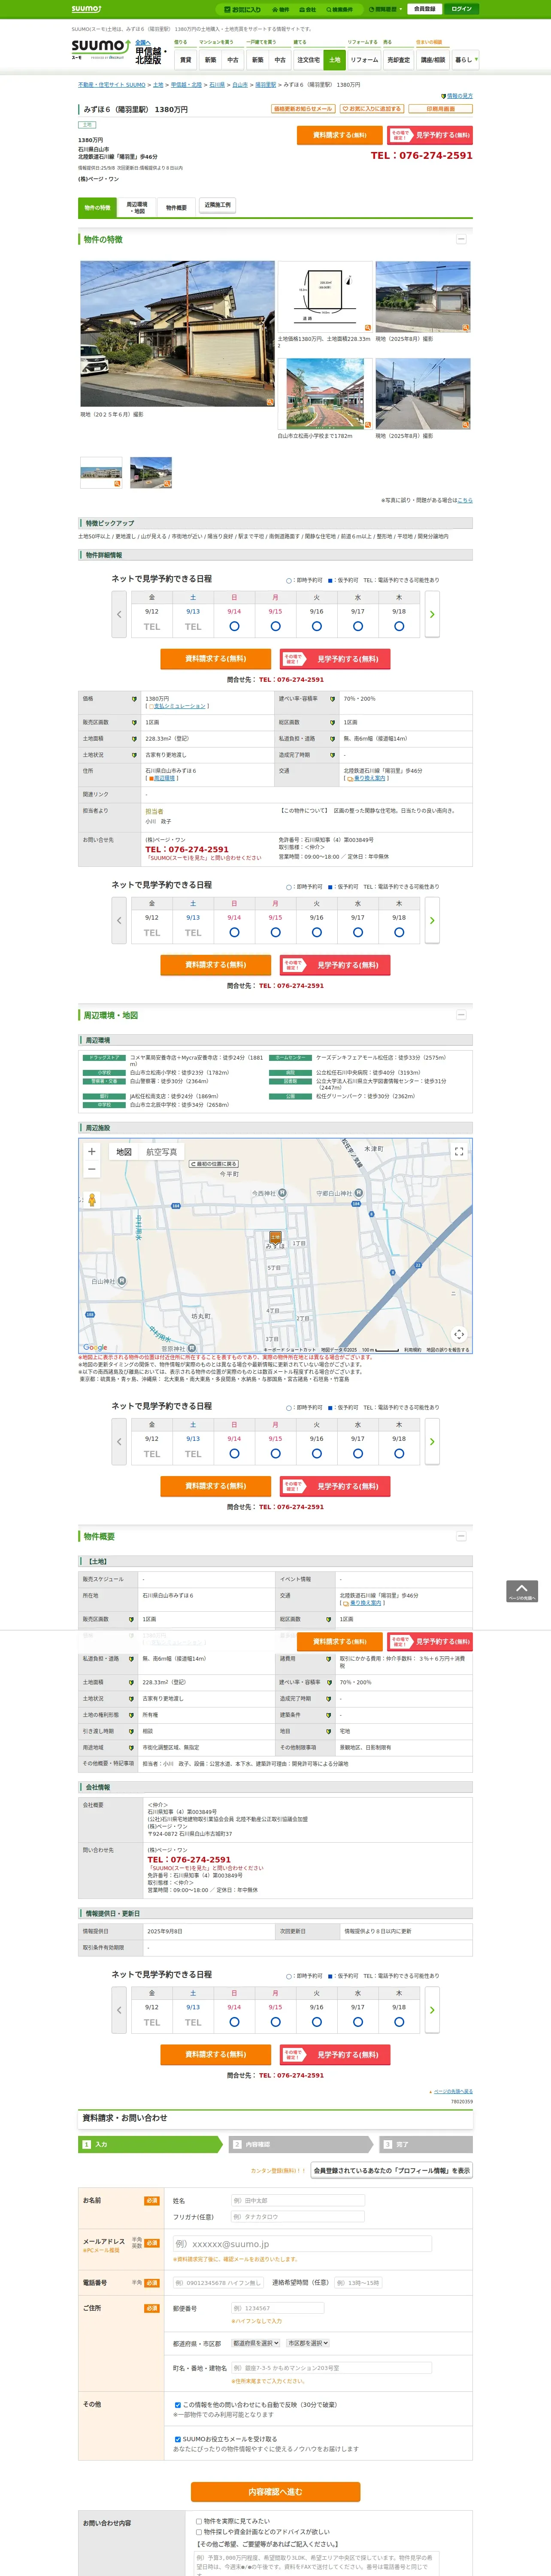Open 売却査定 in the main navigation
Viewport: 551px width, 2576px height.
point(399,60)
